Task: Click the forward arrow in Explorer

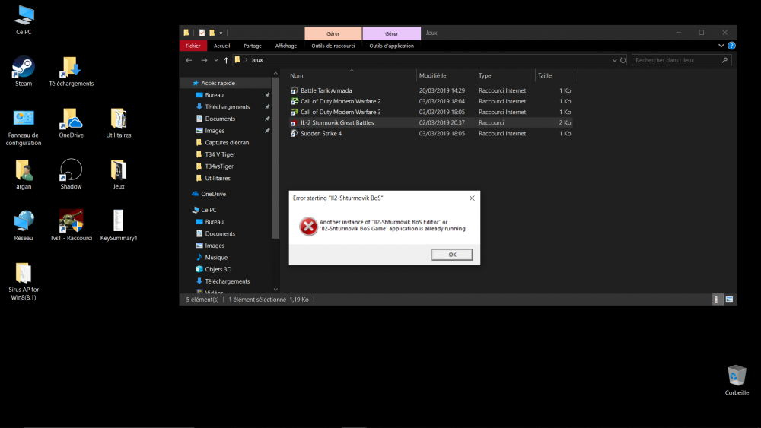Action: (x=204, y=60)
